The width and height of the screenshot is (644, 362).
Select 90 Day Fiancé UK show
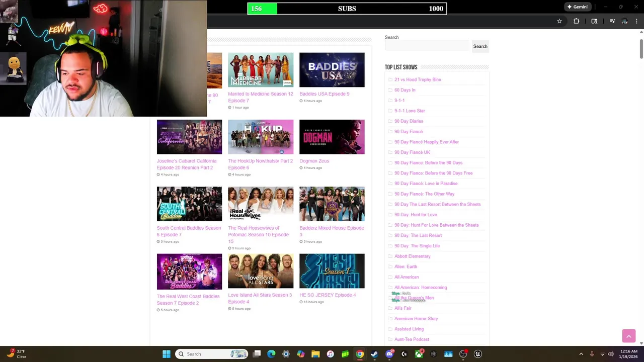pos(412,152)
